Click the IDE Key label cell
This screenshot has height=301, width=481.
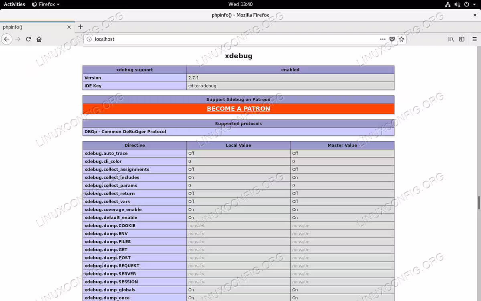click(x=135, y=86)
